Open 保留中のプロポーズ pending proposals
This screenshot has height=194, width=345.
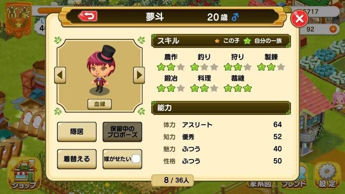tap(122, 132)
